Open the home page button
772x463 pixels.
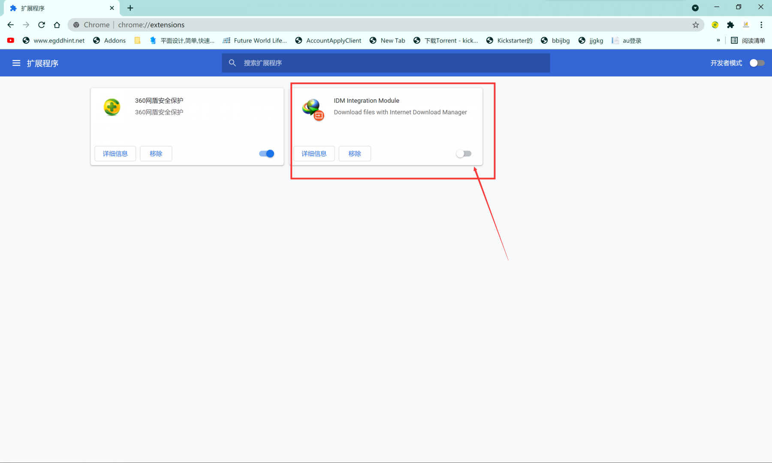pos(57,25)
